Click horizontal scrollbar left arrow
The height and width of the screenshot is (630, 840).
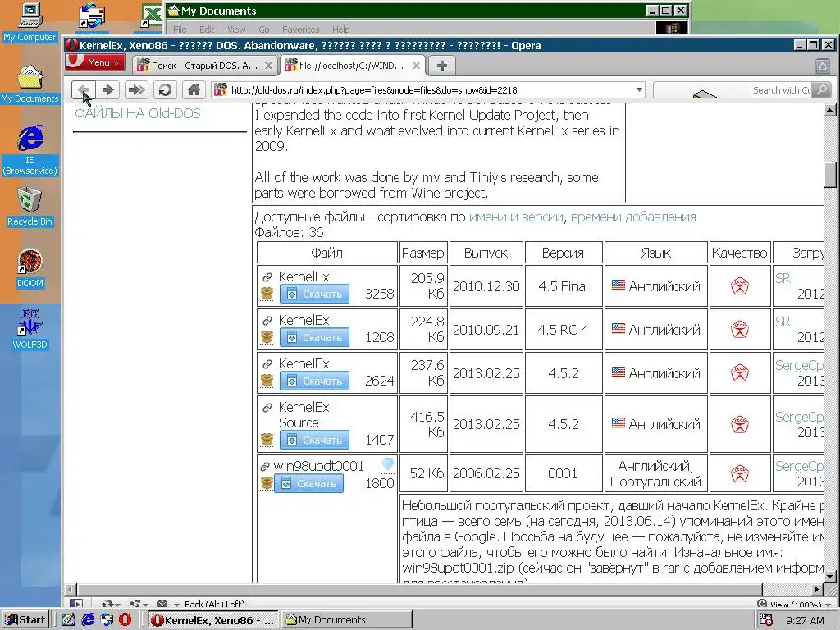click(x=71, y=589)
